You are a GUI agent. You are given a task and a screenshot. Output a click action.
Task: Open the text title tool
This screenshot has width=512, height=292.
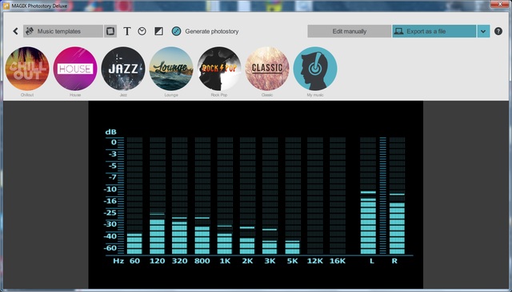pos(127,31)
